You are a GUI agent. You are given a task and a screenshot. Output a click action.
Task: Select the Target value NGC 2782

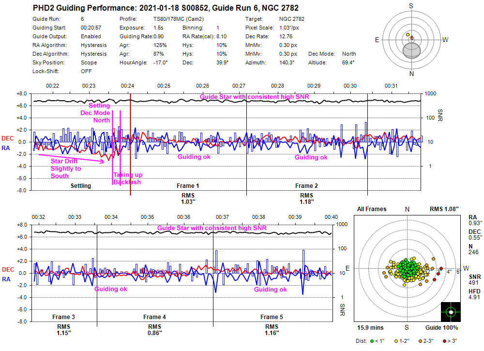(x=292, y=19)
